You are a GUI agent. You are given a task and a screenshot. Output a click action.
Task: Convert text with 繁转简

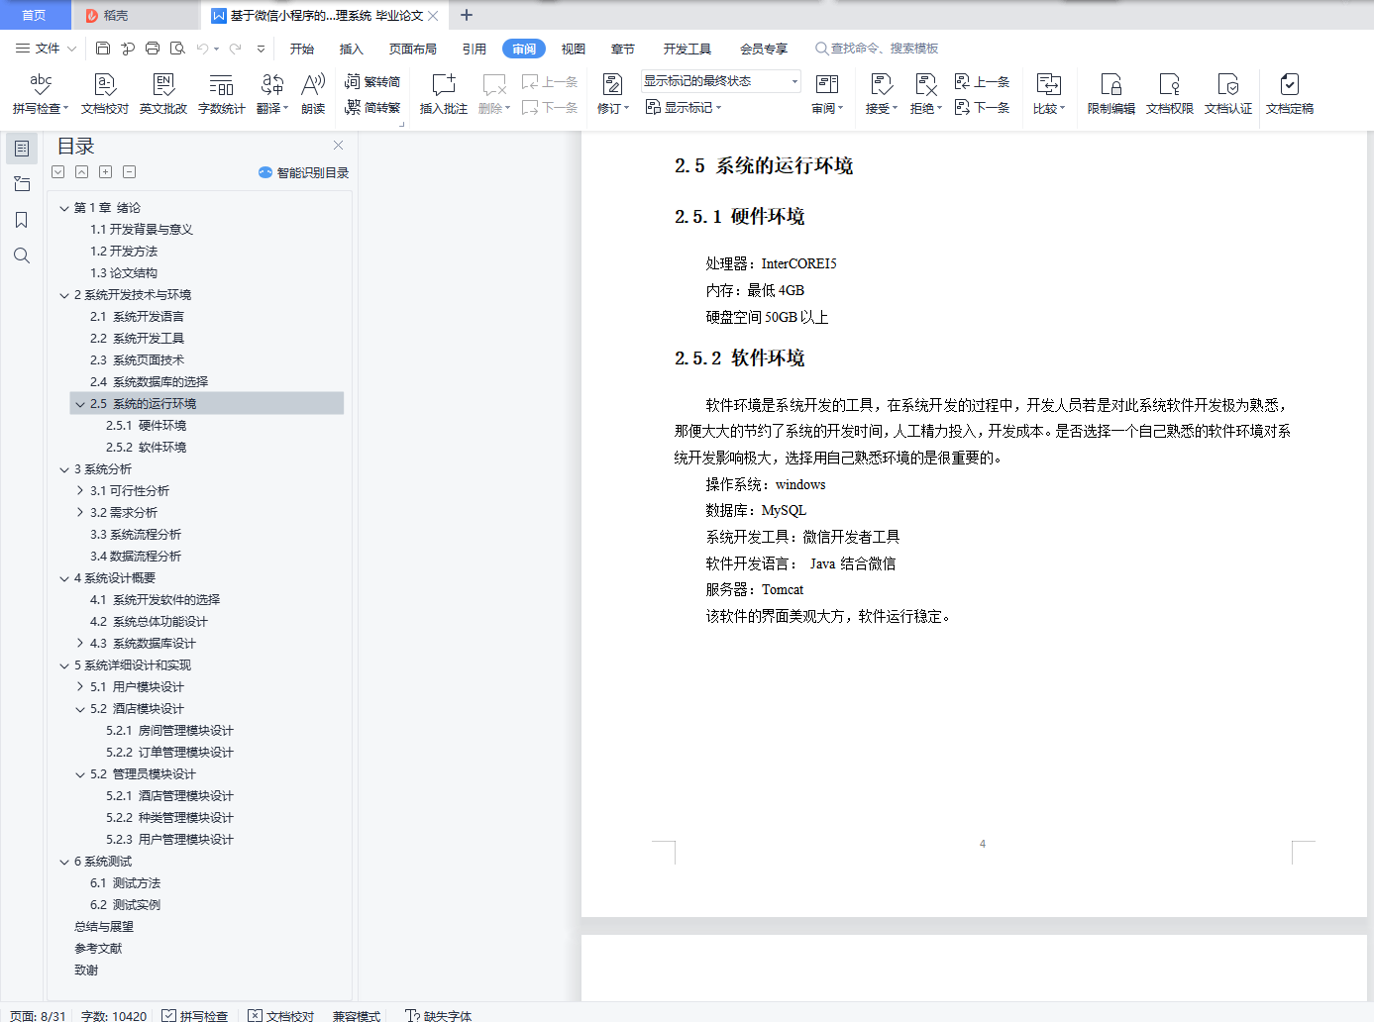pyautogui.click(x=372, y=82)
